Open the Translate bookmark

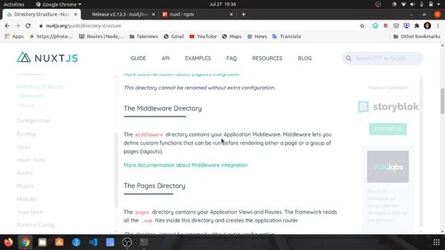pyautogui.click(x=286, y=36)
